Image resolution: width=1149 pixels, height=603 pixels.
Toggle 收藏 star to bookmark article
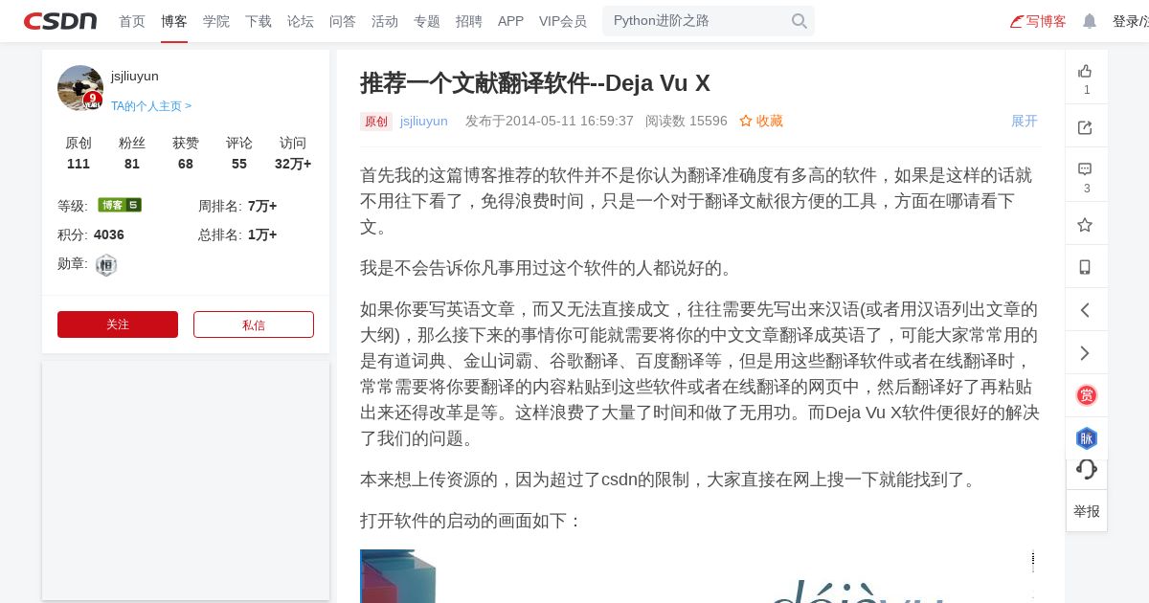[x=761, y=121]
